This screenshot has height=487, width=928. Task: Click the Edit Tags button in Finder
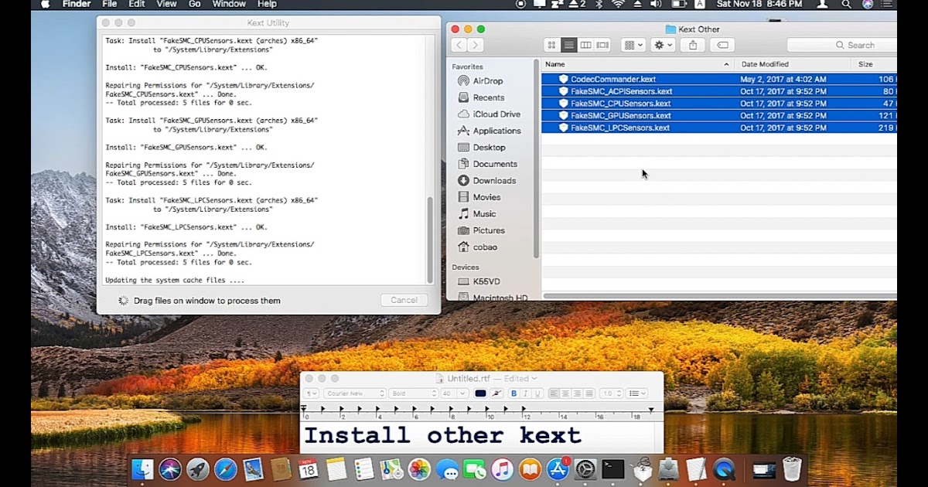coord(722,45)
